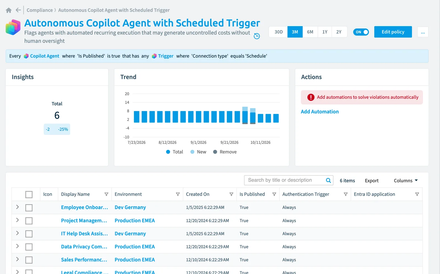Click the back arrow icon

(x=18, y=10)
